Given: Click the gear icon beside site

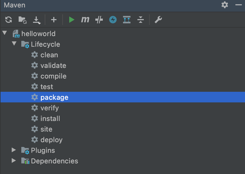Looking at the screenshot, I should click(x=35, y=129).
